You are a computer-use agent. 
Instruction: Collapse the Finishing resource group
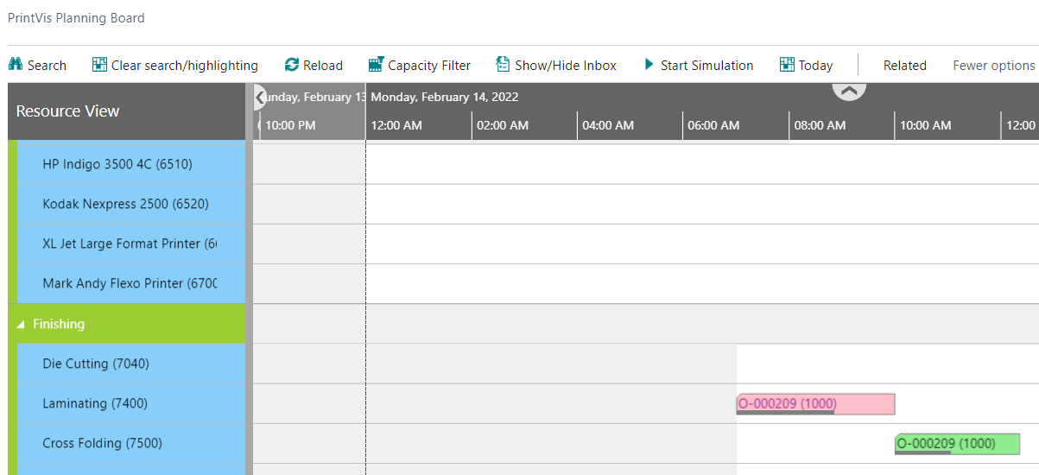click(22, 325)
